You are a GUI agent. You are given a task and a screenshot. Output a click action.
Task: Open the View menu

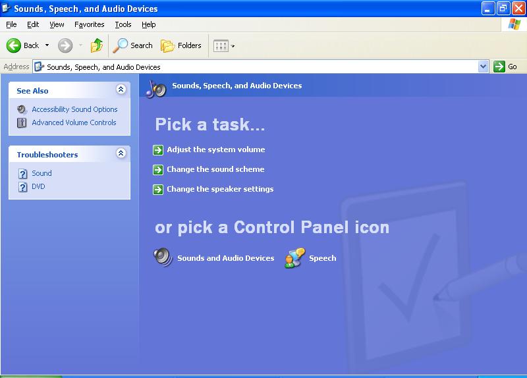[x=57, y=24]
